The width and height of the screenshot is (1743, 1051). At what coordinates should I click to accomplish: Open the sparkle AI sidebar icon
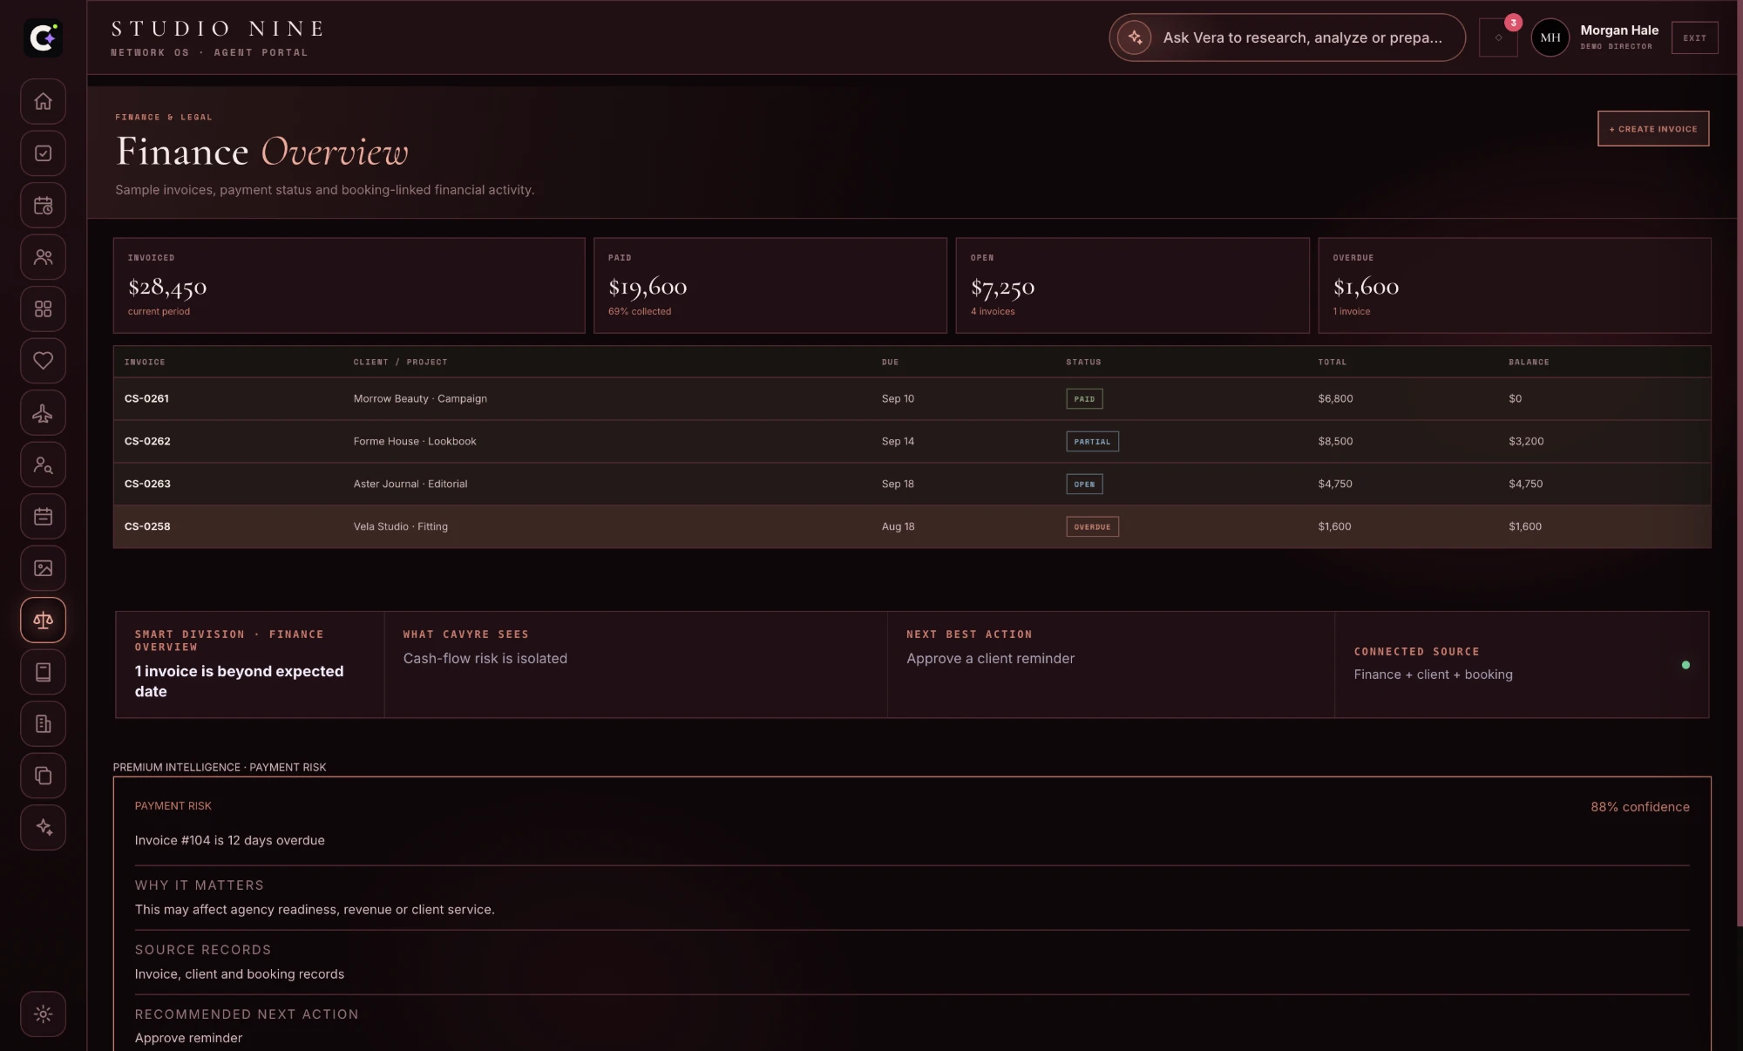(43, 827)
